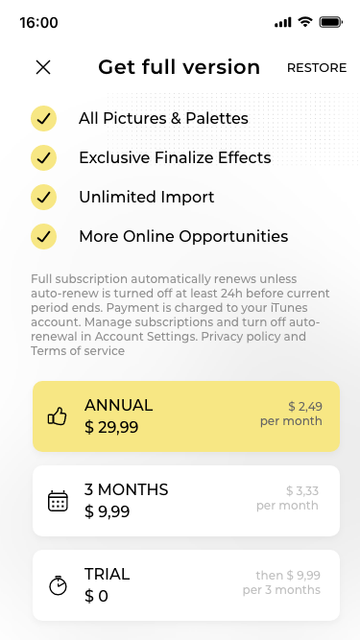
Task: Tap the battery icon in status bar
Action: point(330,22)
